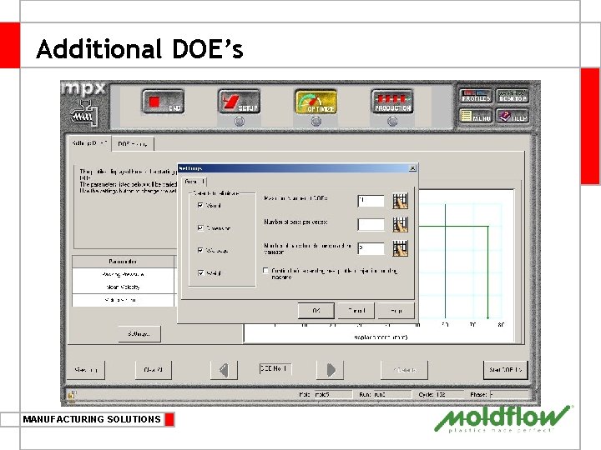601x450 pixels.
Task: Click the first button on bottom row
Action: (86, 370)
